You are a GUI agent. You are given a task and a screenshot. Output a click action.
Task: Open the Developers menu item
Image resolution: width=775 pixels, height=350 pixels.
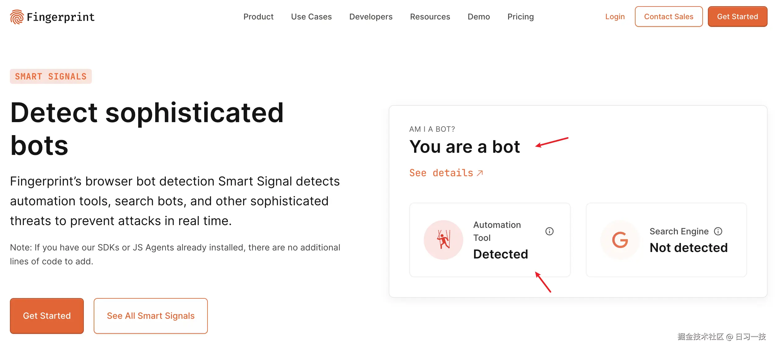[x=370, y=16]
